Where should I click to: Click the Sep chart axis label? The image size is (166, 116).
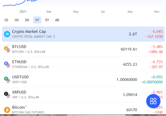pyautogui.click(x=130, y=12)
